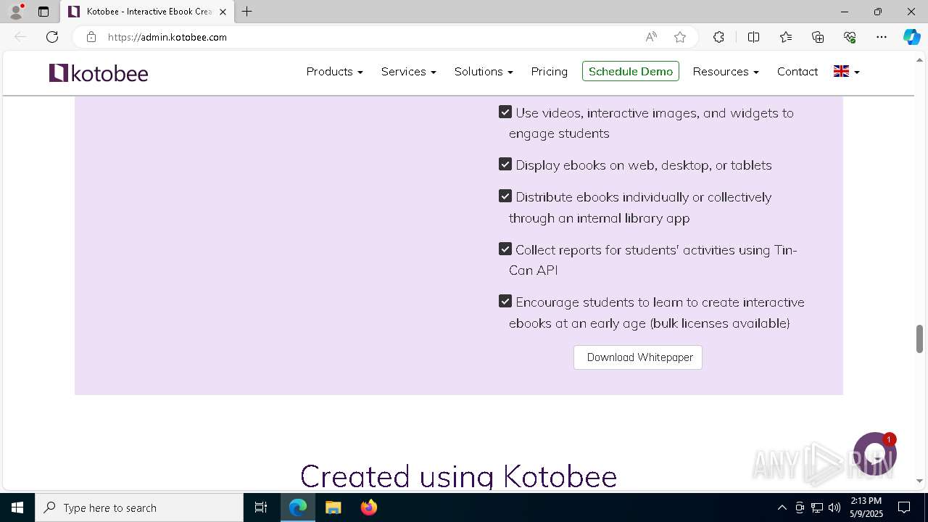
Task: Refresh the current page
Action: point(52,37)
